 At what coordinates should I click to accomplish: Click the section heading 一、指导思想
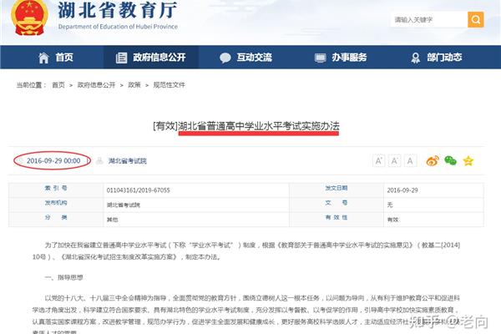64,277
